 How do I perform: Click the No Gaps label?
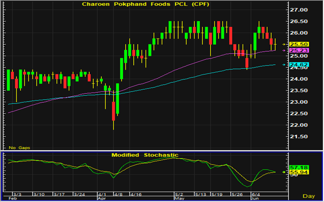[x=19, y=147]
